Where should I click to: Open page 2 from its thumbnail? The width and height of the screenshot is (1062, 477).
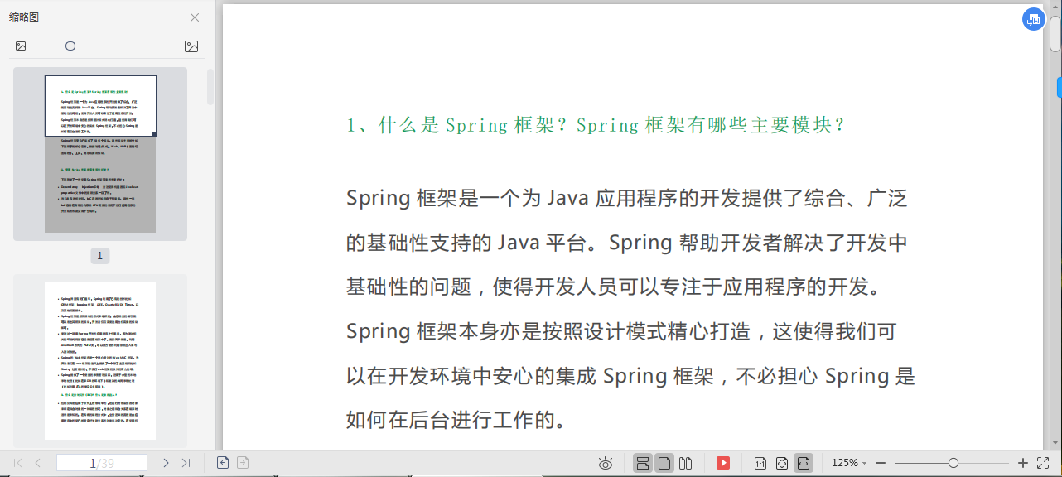[x=99, y=358]
